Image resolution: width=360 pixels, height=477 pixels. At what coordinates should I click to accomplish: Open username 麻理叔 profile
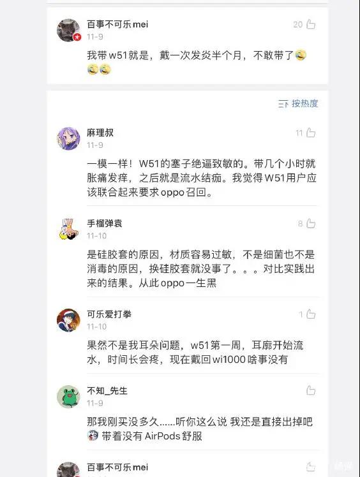100,133
